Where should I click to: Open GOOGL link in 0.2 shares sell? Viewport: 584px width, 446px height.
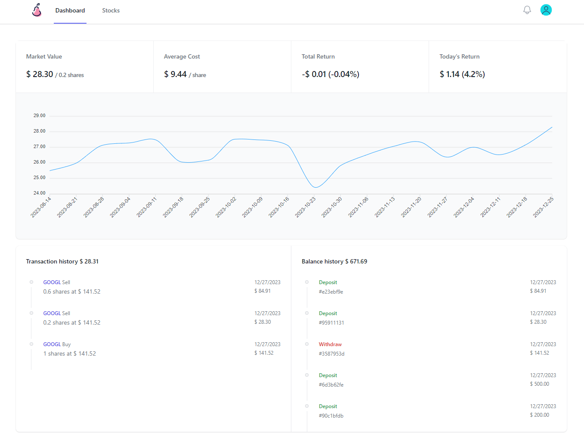point(52,313)
